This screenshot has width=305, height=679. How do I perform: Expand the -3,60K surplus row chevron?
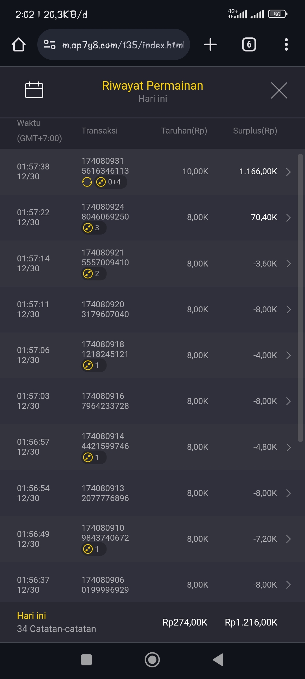pos(288,264)
